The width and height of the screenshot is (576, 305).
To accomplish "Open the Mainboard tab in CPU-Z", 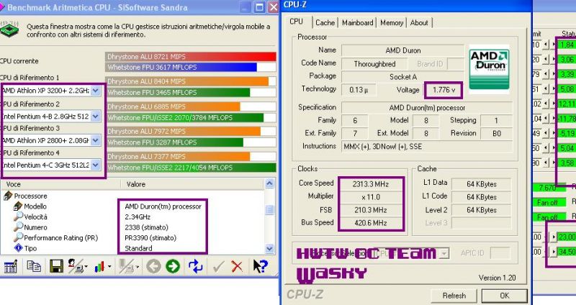I will tap(357, 23).
